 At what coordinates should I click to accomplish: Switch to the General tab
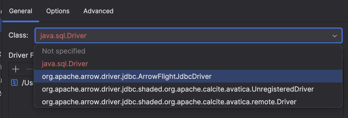click(x=20, y=11)
